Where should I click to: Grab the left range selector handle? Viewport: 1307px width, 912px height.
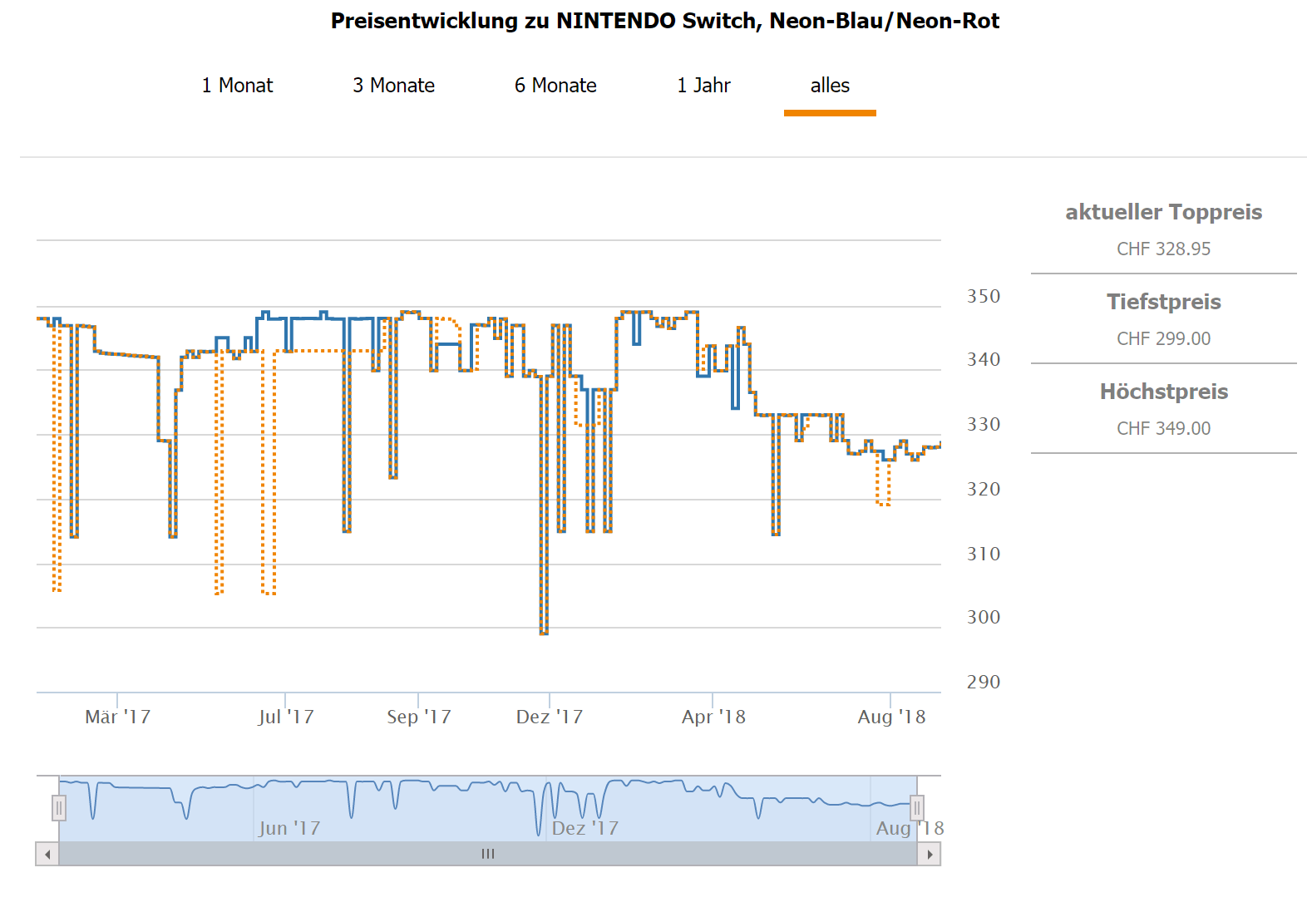(59, 808)
